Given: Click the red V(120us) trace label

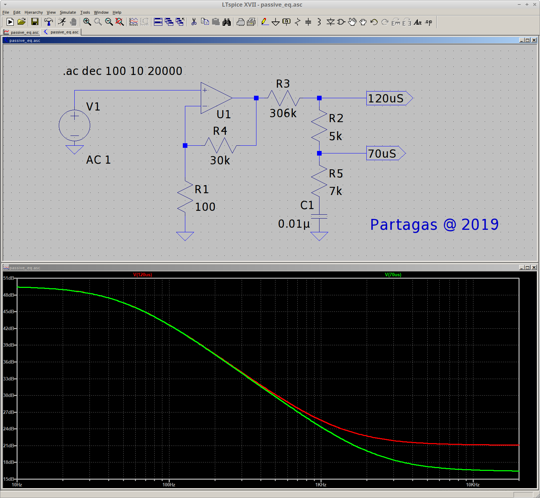Looking at the screenshot, I should click(x=143, y=275).
